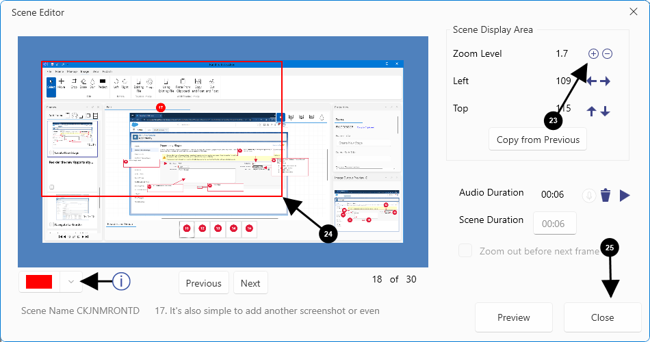Move display area up with up arrow
Image resolution: width=650 pixels, height=342 pixels.
[x=592, y=111]
